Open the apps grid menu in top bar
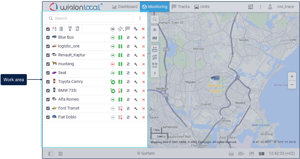The height and width of the screenshot is (159, 300). 251,7
